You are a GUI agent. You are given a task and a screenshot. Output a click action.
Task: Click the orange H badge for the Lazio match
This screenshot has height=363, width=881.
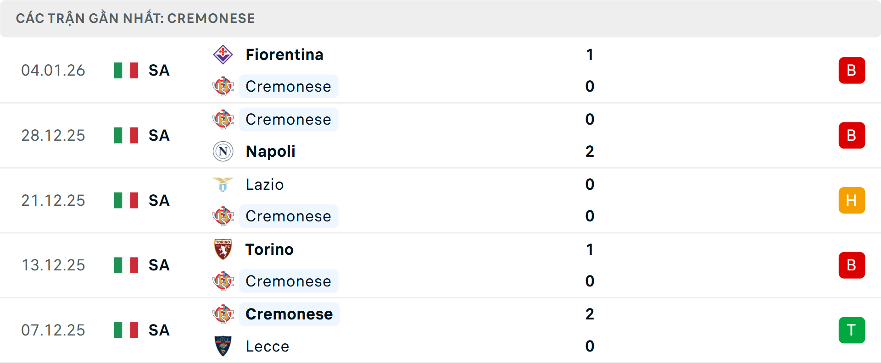pyautogui.click(x=851, y=200)
